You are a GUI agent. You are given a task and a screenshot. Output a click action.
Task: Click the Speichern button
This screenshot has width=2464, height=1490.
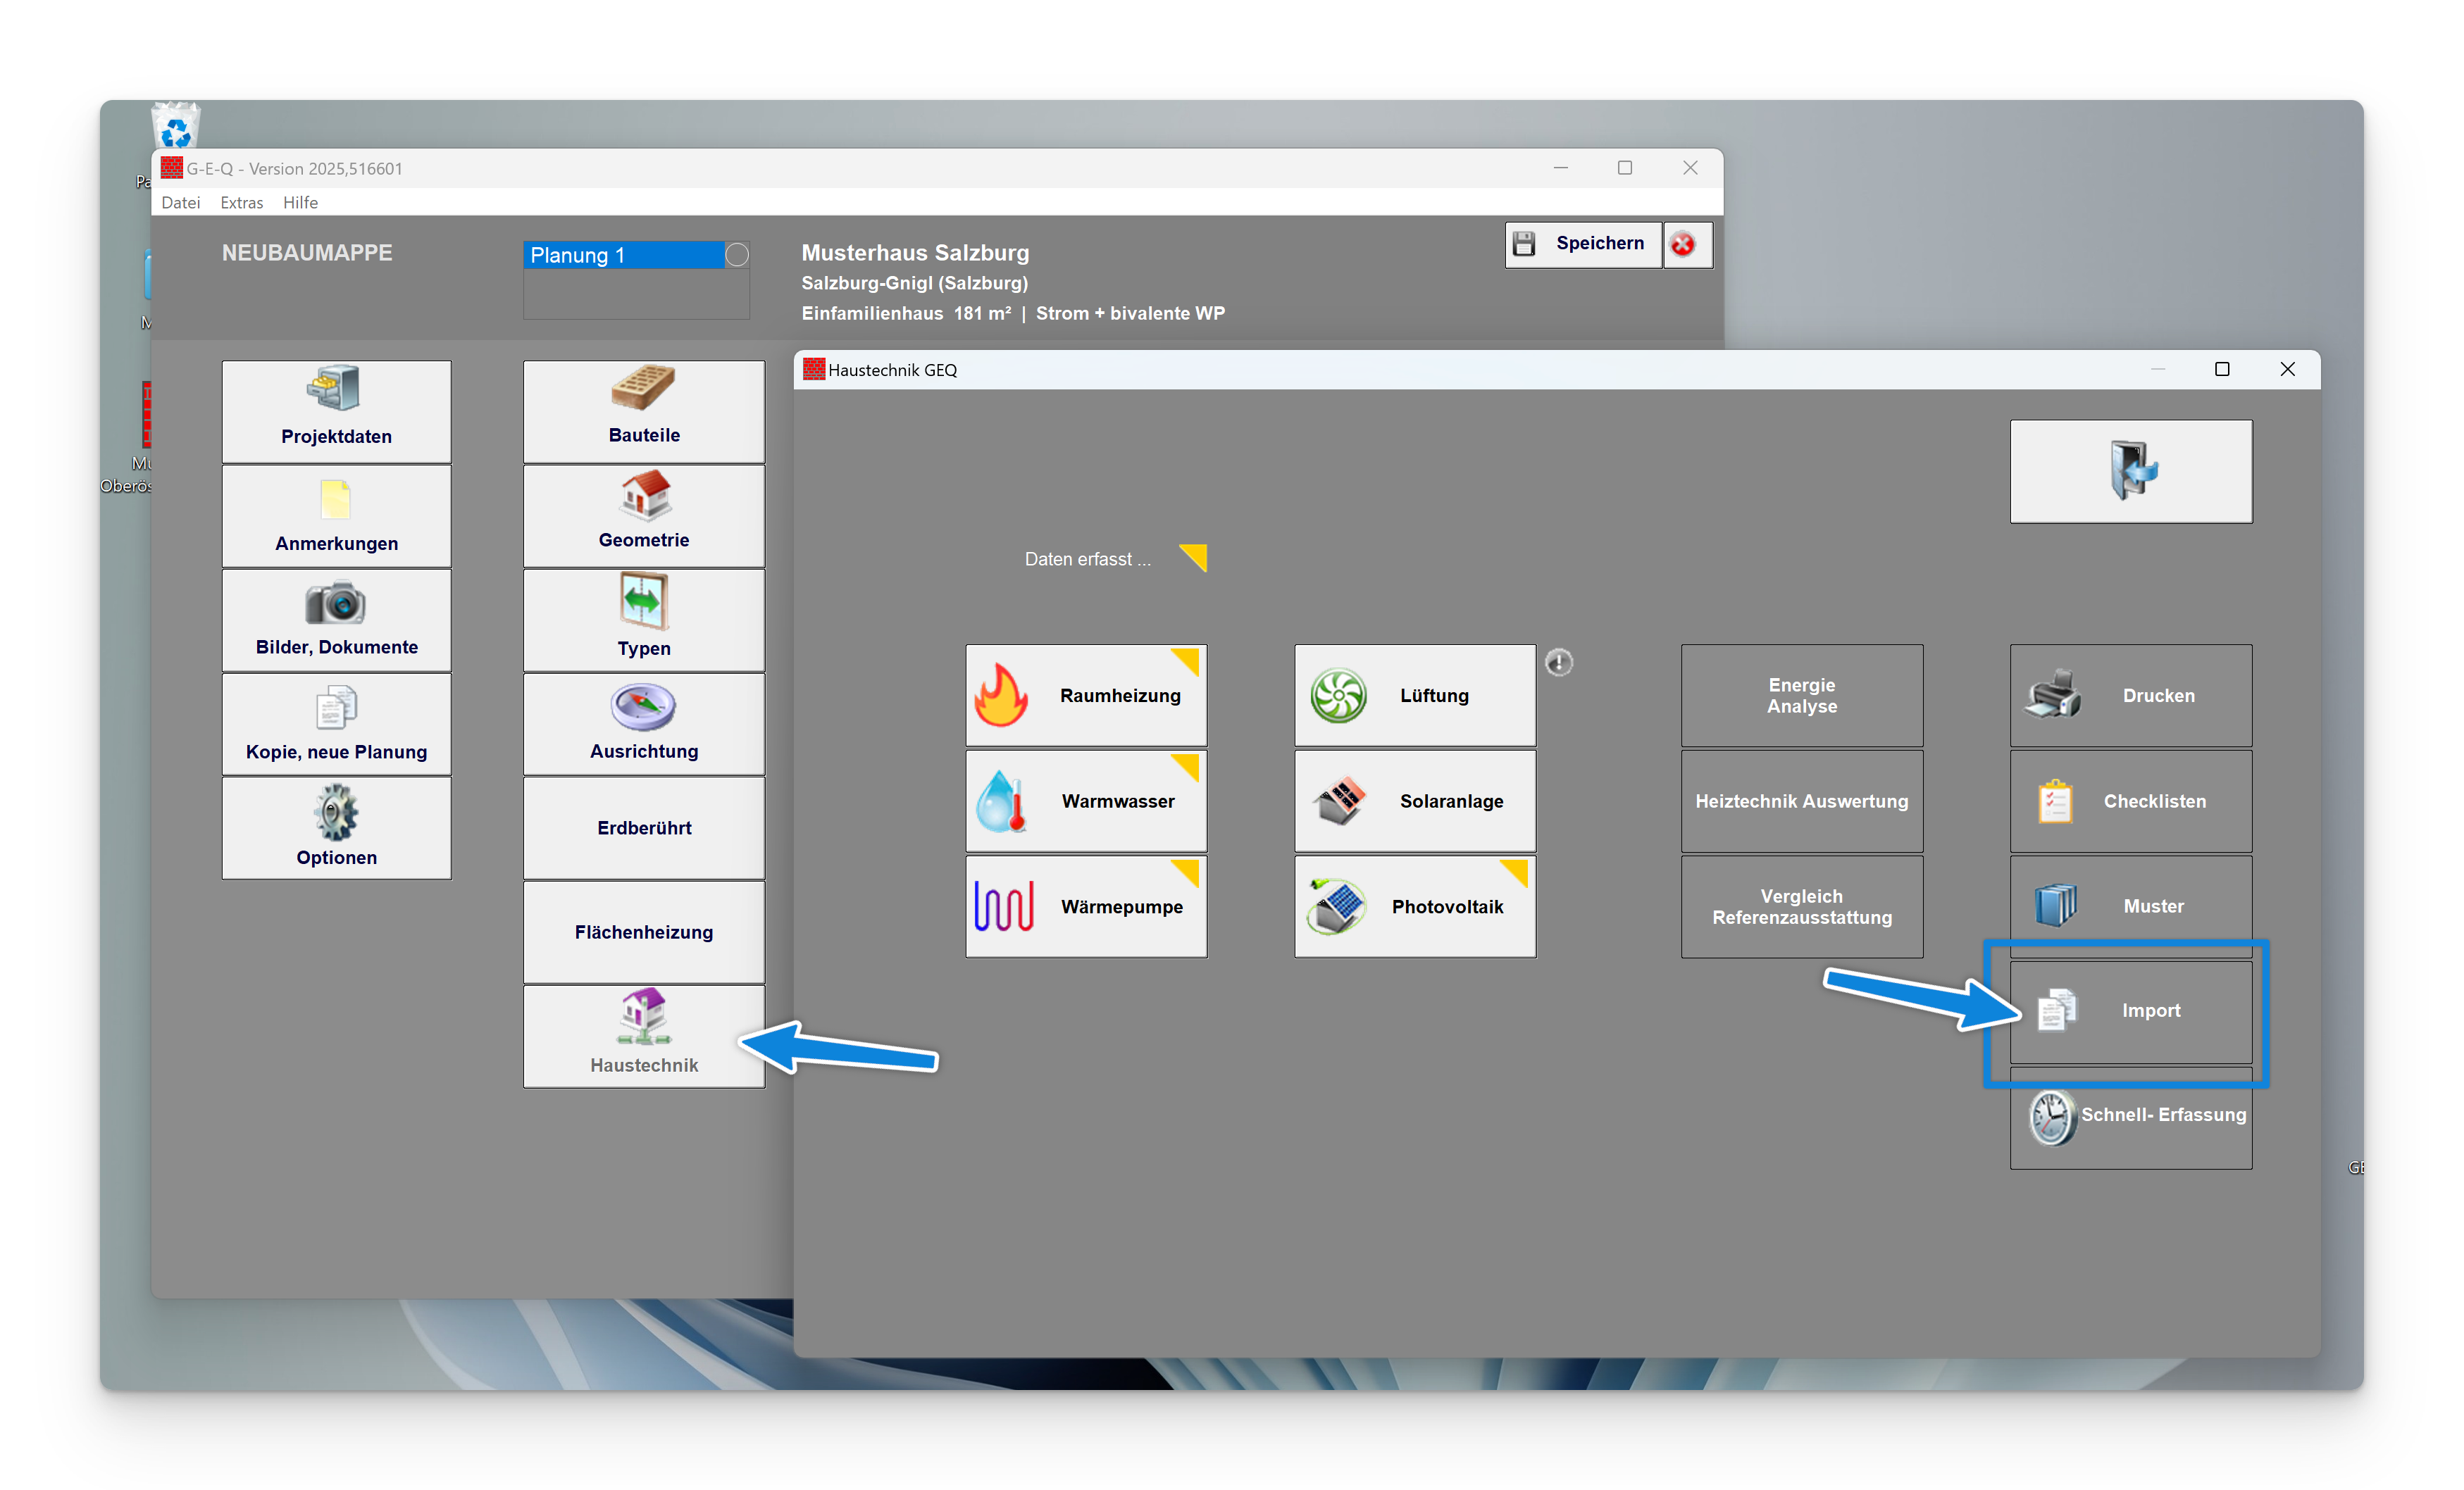coord(1583,244)
